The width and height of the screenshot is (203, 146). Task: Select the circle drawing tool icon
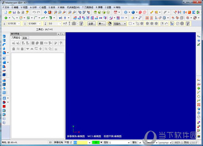pos(21,18)
